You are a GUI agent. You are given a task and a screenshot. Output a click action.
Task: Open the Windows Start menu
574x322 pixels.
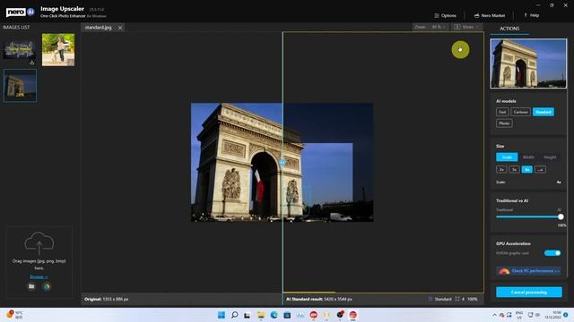(x=222, y=315)
